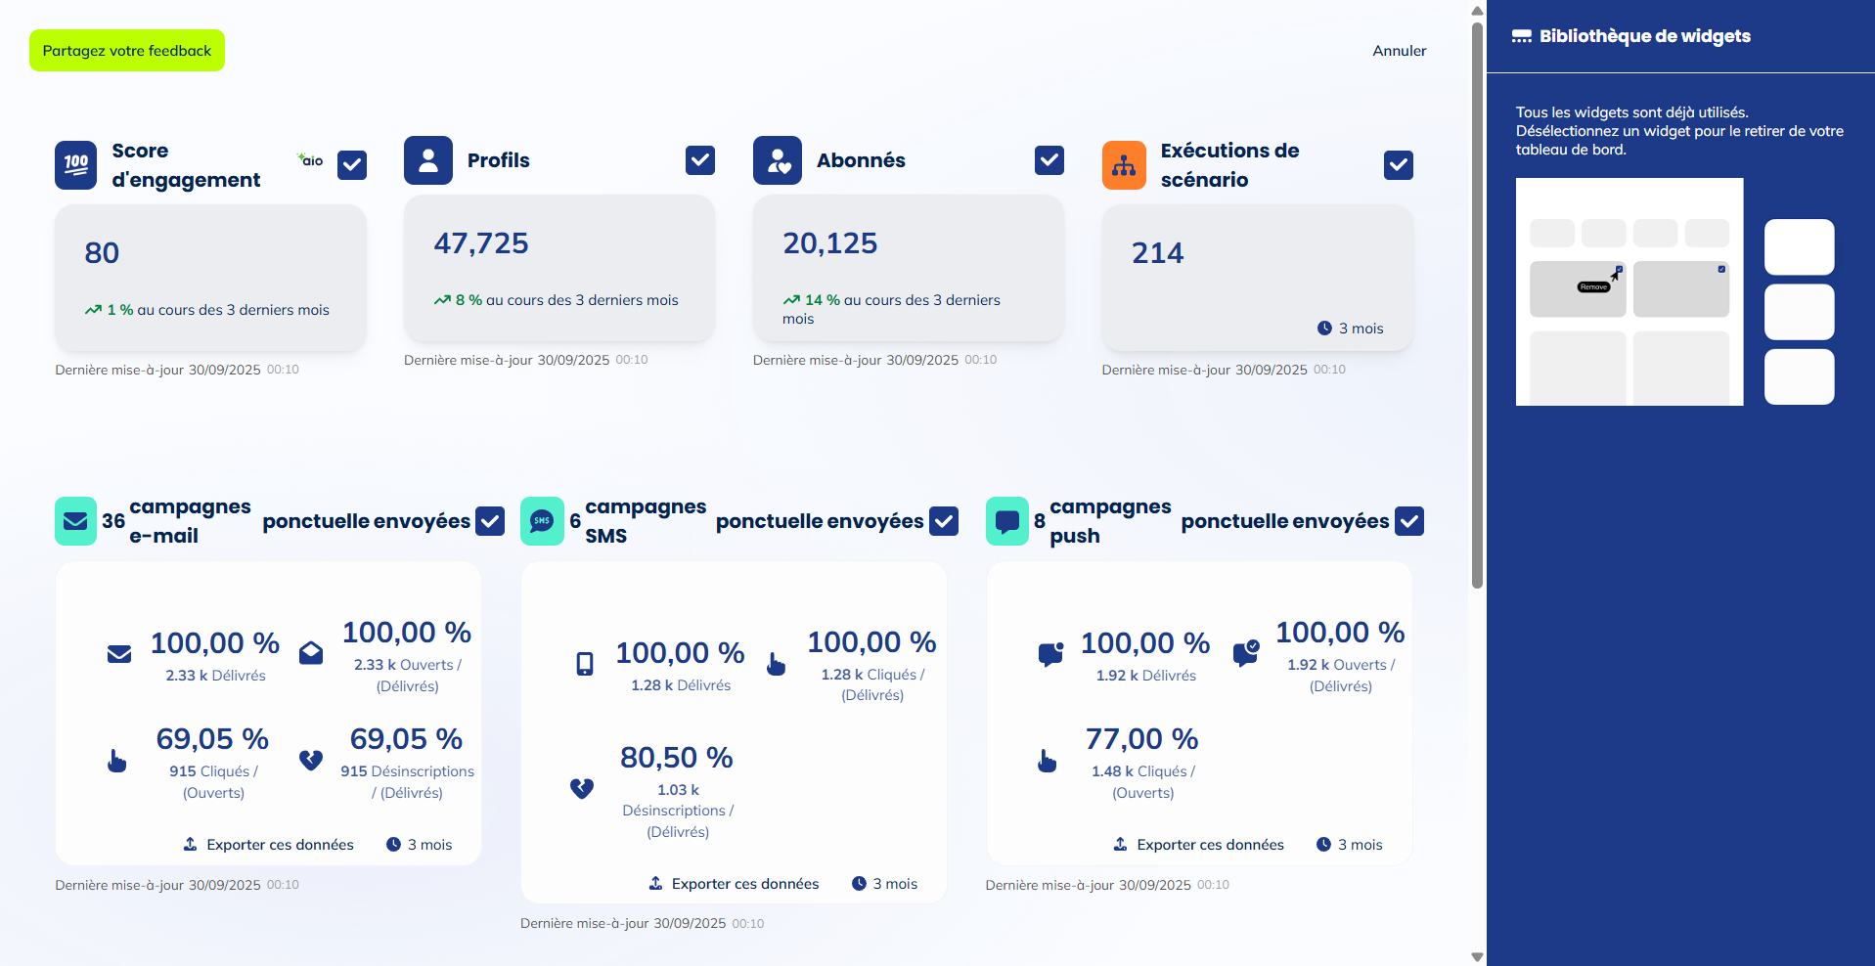The image size is (1875, 966).
Task: Click Annuler to cancel editing
Action: point(1399,51)
